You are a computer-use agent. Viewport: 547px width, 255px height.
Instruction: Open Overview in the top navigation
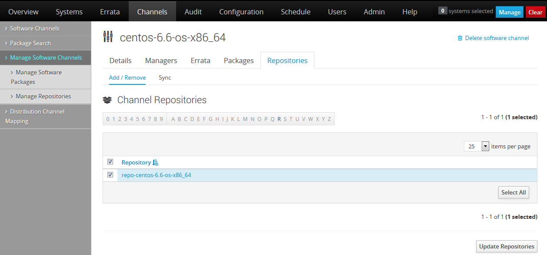click(23, 12)
